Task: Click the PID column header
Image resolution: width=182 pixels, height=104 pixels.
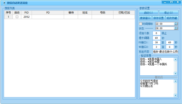Action: click(x=27, y=12)
